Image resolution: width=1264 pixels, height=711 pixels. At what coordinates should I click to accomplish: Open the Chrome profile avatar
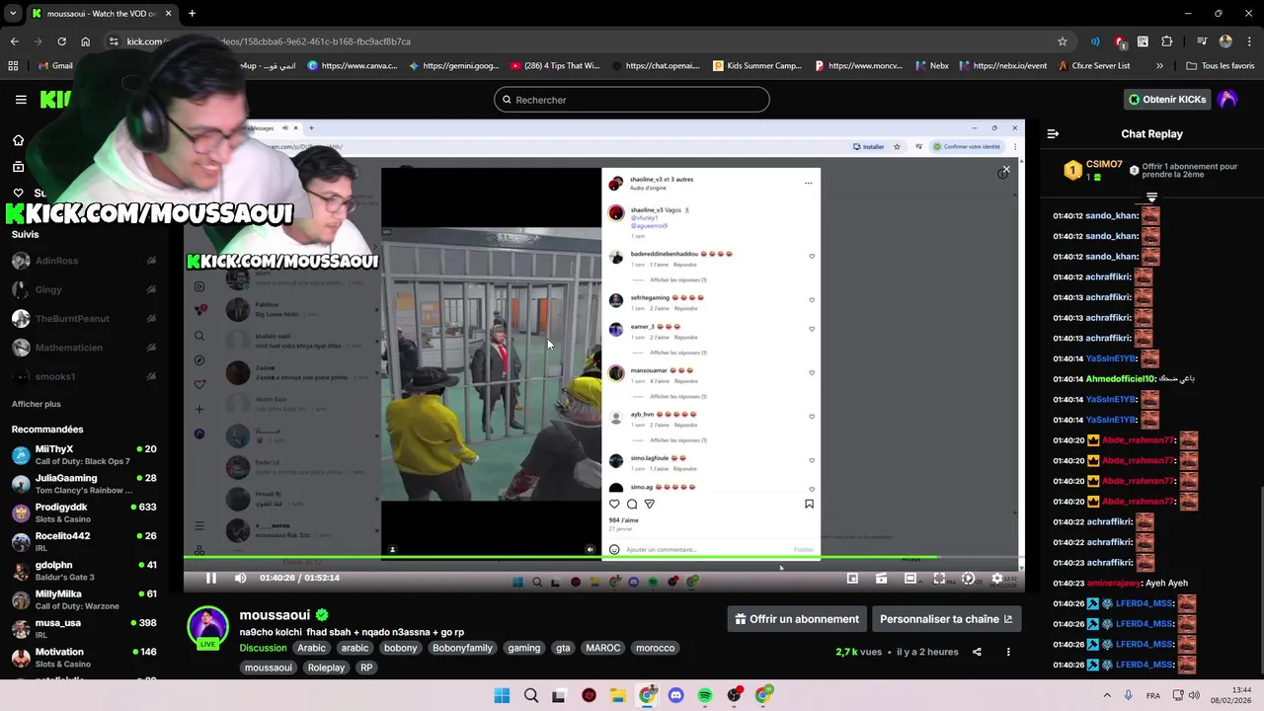1225,41
